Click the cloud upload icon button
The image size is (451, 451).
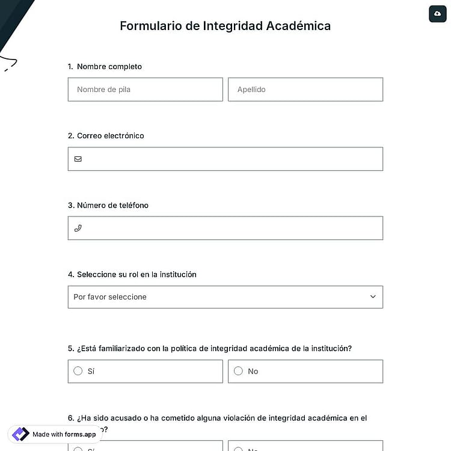click(x=438, y=13)
